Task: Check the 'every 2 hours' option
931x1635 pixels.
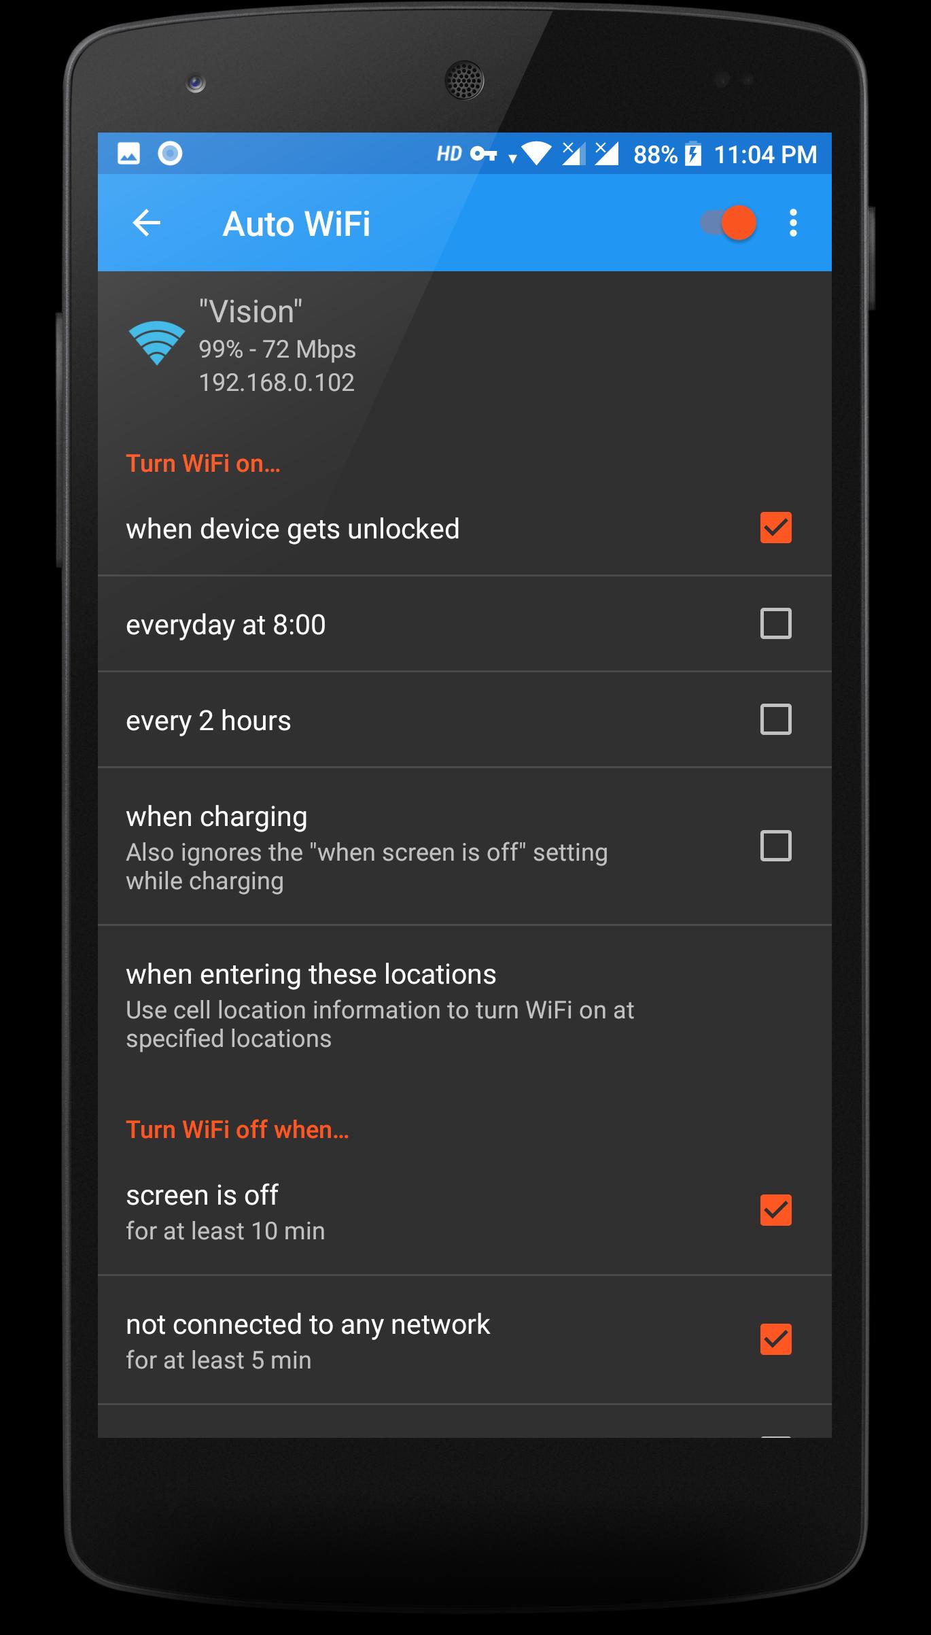Action: coord(775,719)
